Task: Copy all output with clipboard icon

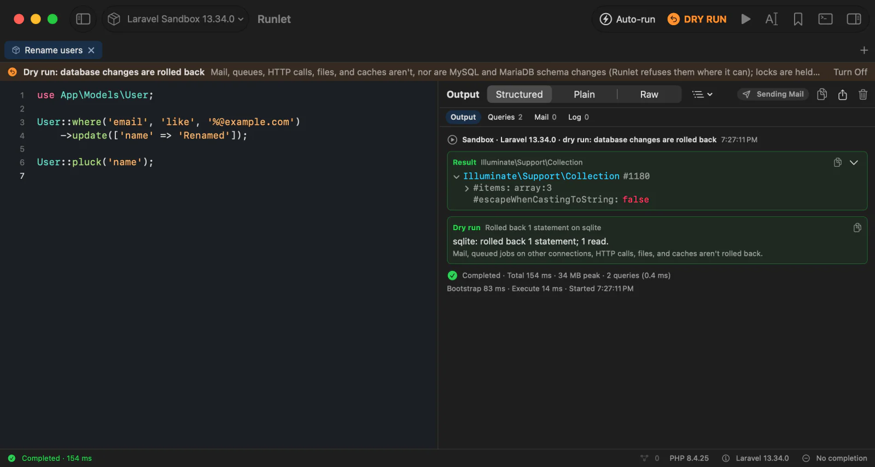Action: (x=822, y=94)
